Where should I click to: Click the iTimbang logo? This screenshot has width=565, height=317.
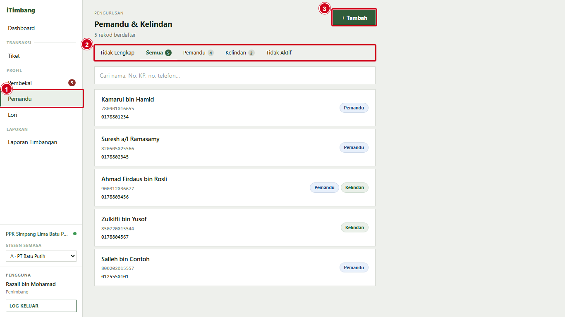(x=21, y=10)
